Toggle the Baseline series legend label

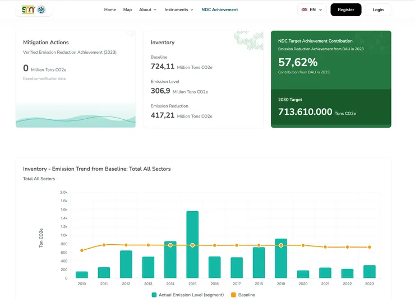pyautogui.click(x=246, y=295)
